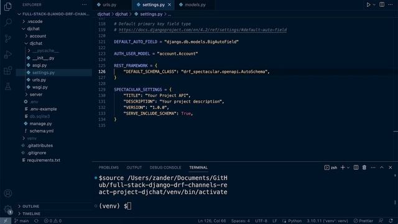Open terminal panel more actions ellipsis
Screen dimensions: 398x224
pos(373,167)
